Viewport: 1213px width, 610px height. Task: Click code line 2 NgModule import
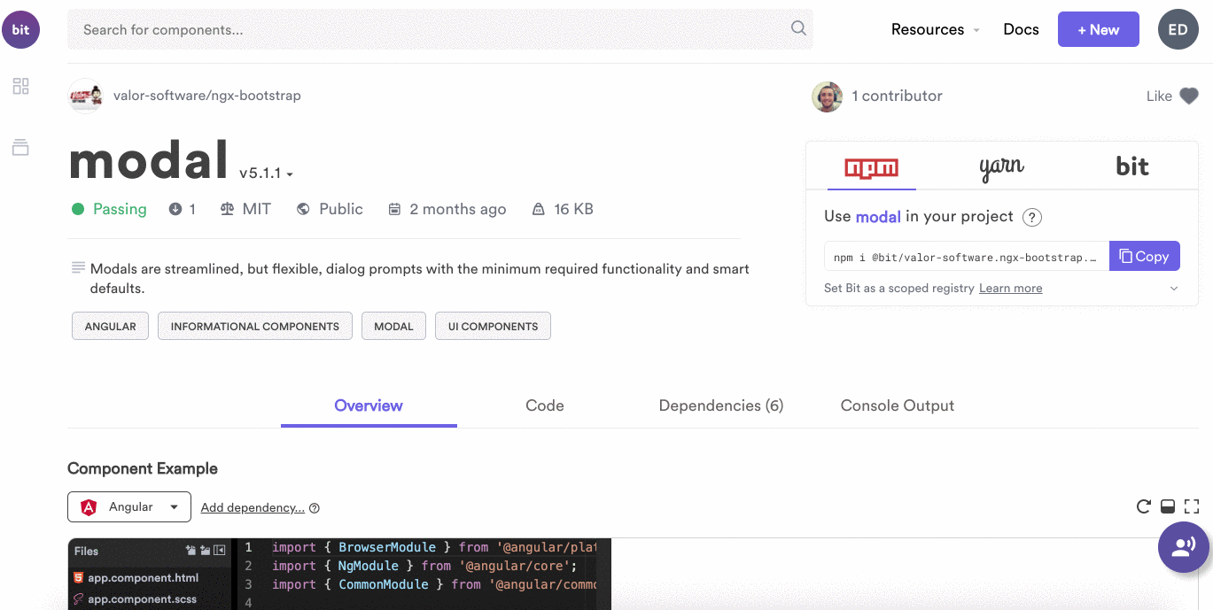tap(424, 566)
